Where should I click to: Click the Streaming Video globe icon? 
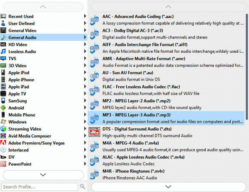coord(4,129)
